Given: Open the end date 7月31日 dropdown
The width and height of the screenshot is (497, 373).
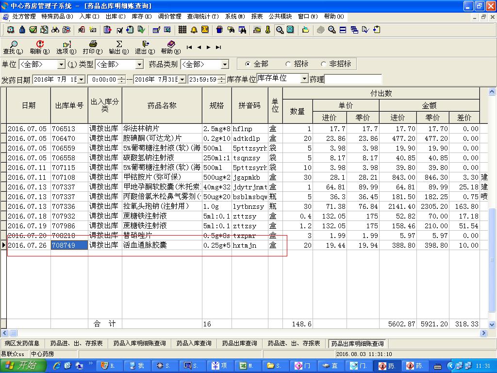Looking at the screenshot, I should (x=182, y=79).
